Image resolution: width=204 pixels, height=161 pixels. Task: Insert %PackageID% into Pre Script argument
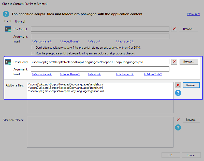(125, 41)
